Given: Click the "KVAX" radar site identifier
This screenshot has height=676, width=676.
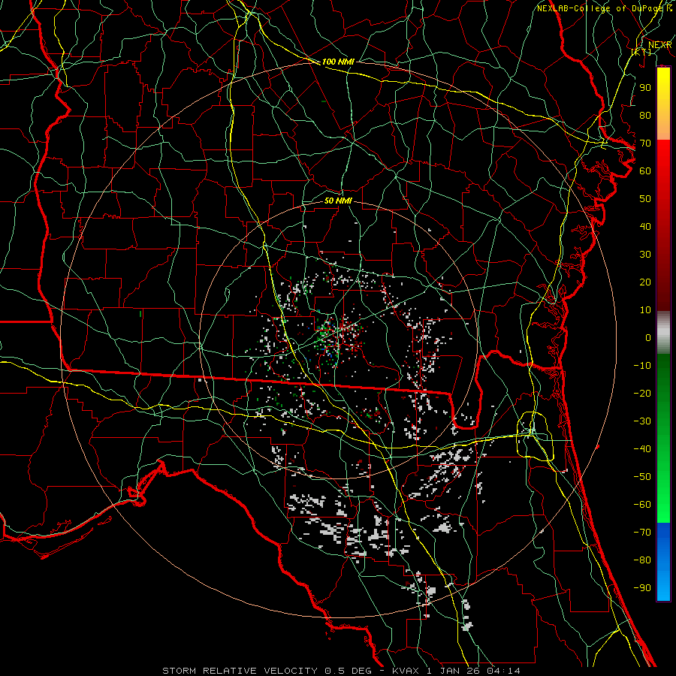Looking at the screenshot, I should tap(406, 671).
